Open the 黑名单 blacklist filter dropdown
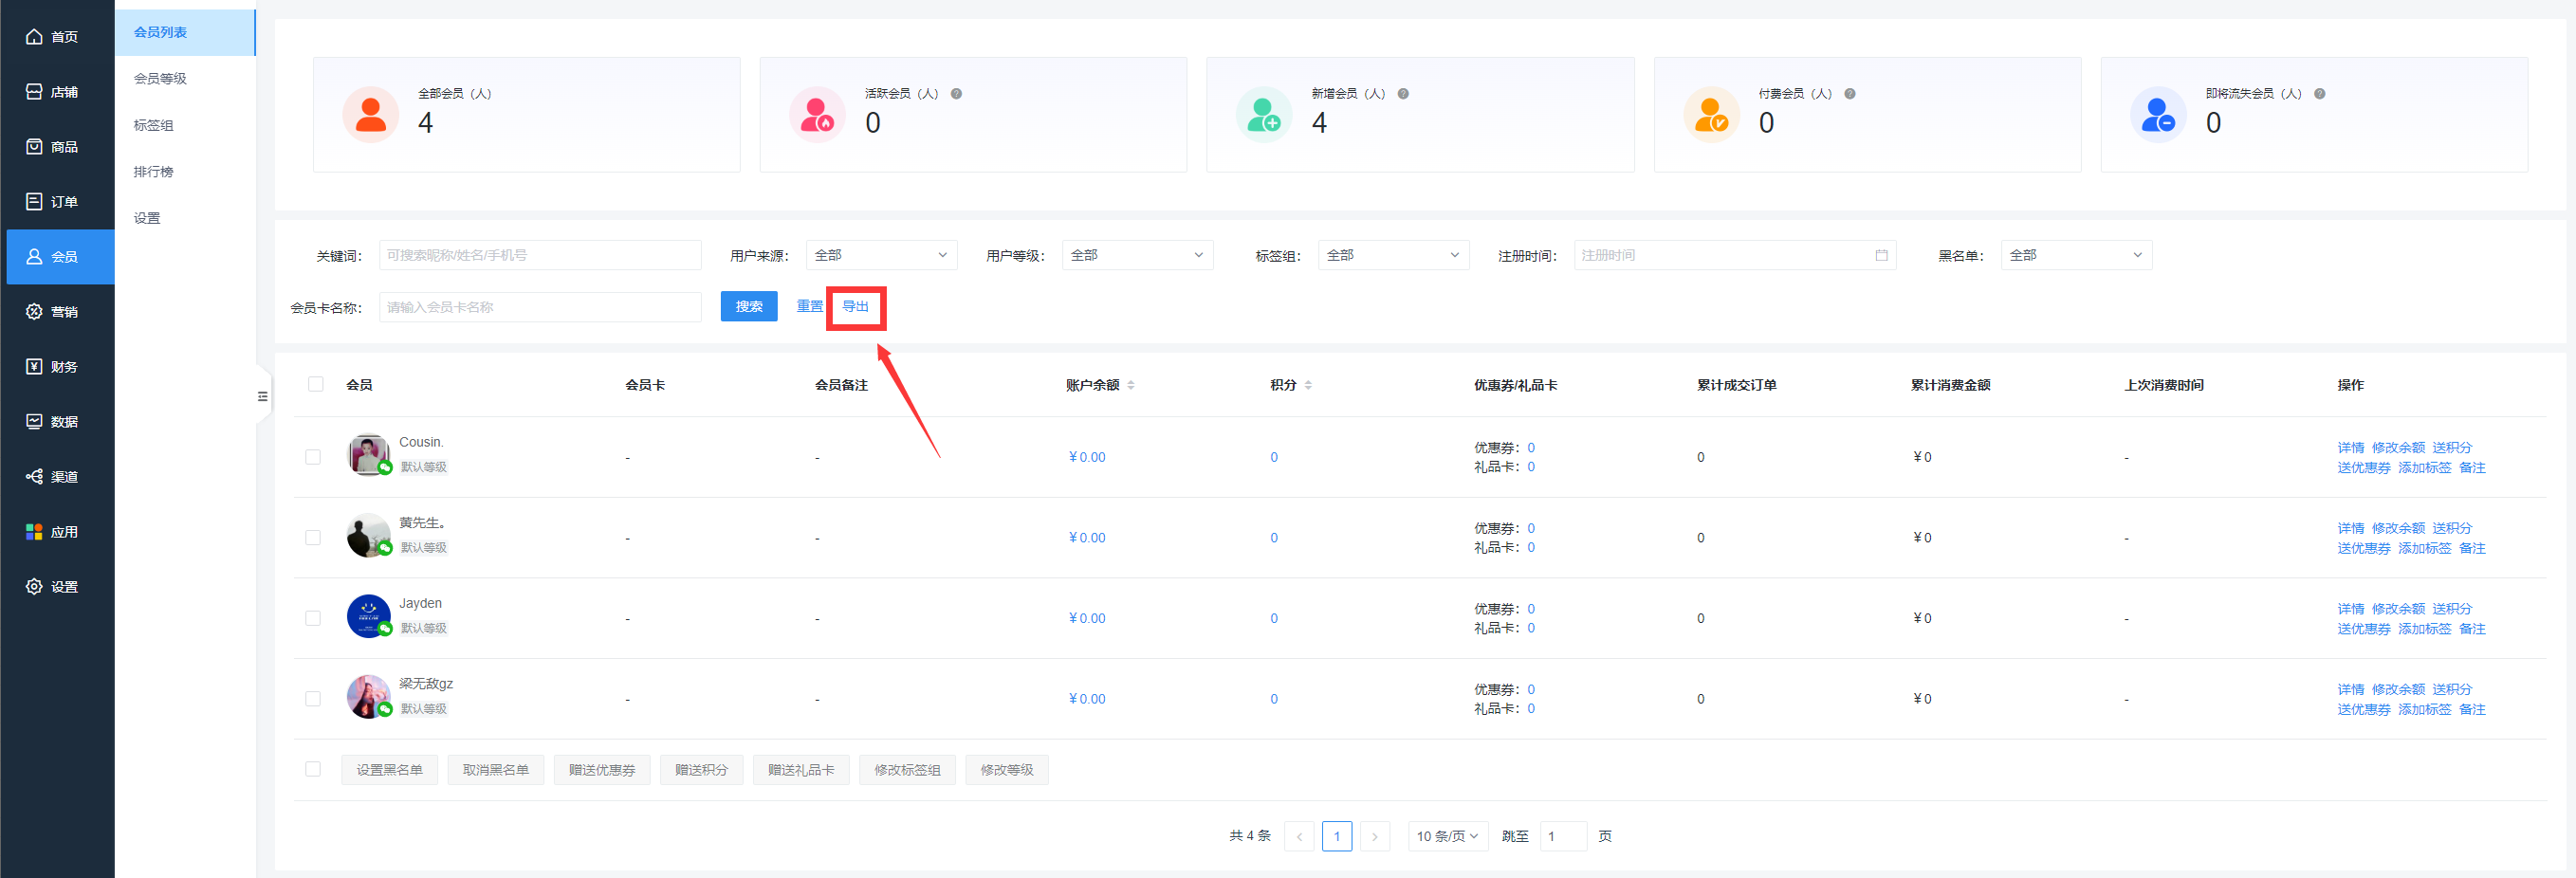 [2077, 255]
